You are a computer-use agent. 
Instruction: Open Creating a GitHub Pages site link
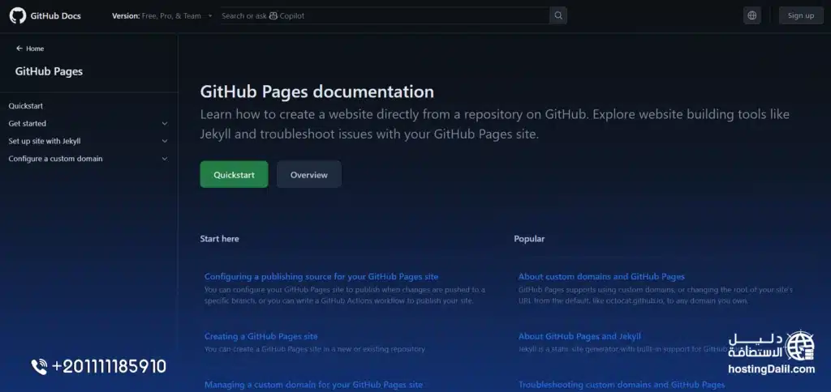(x=260, y=336)
